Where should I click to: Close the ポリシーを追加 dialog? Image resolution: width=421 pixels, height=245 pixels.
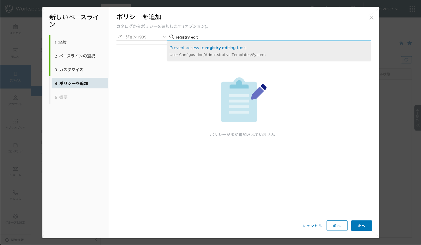coord(371,17)
